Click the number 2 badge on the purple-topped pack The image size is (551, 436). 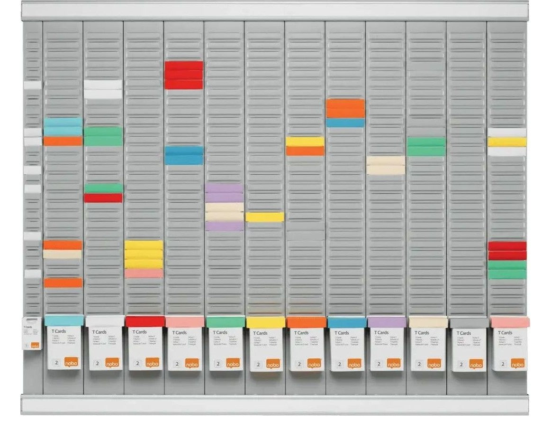379,364
